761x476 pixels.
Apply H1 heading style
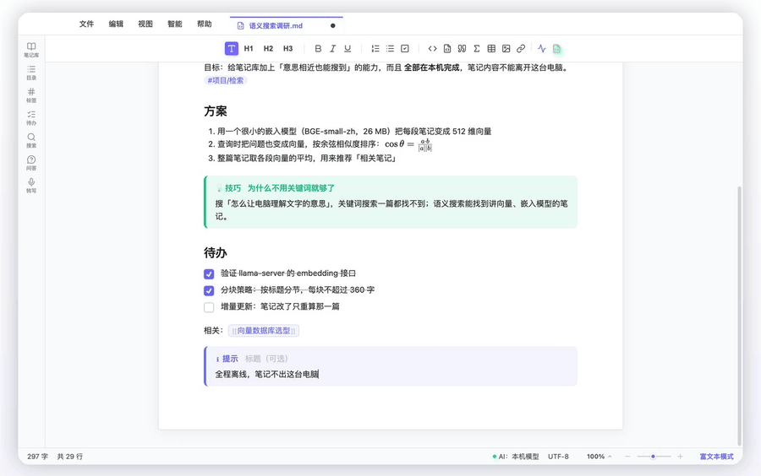click(x=249, y=48)
